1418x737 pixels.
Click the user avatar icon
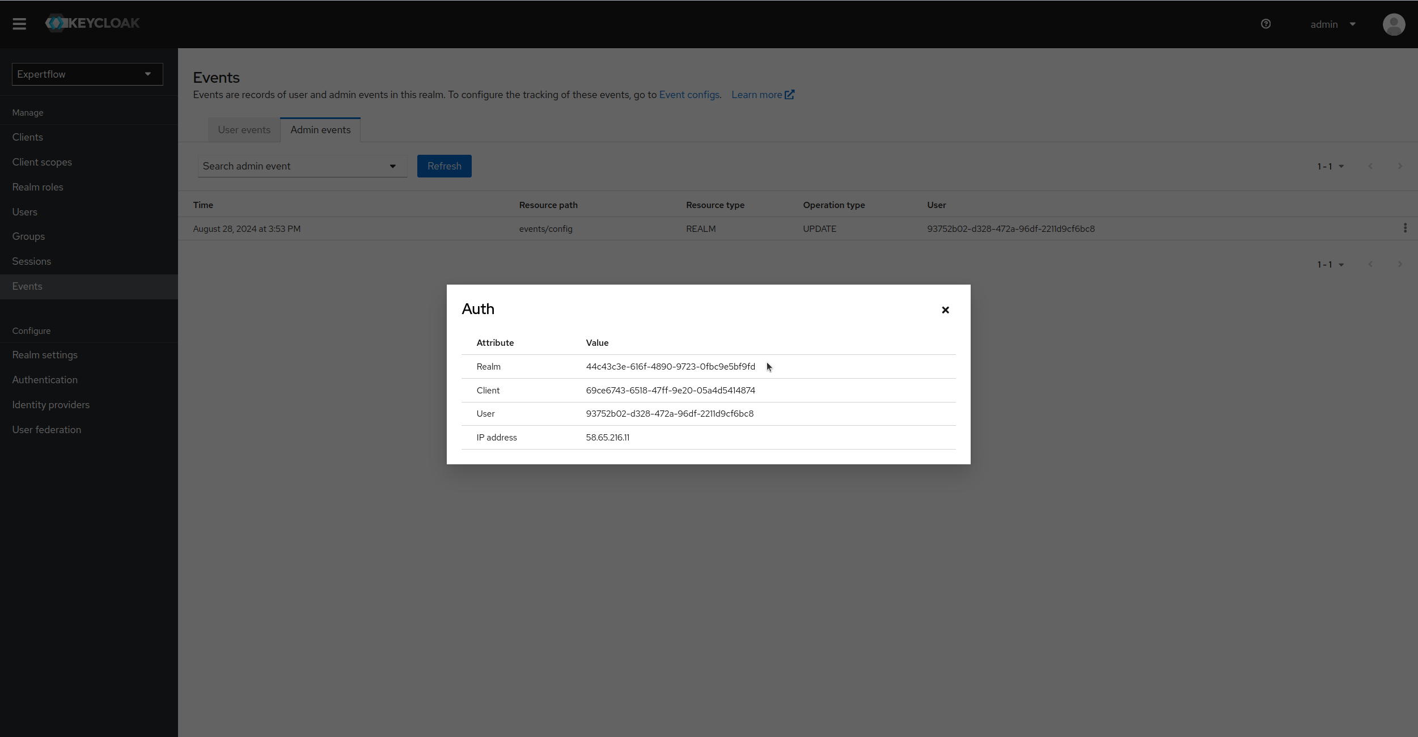pyautogui.click(x=1394, y=24)
